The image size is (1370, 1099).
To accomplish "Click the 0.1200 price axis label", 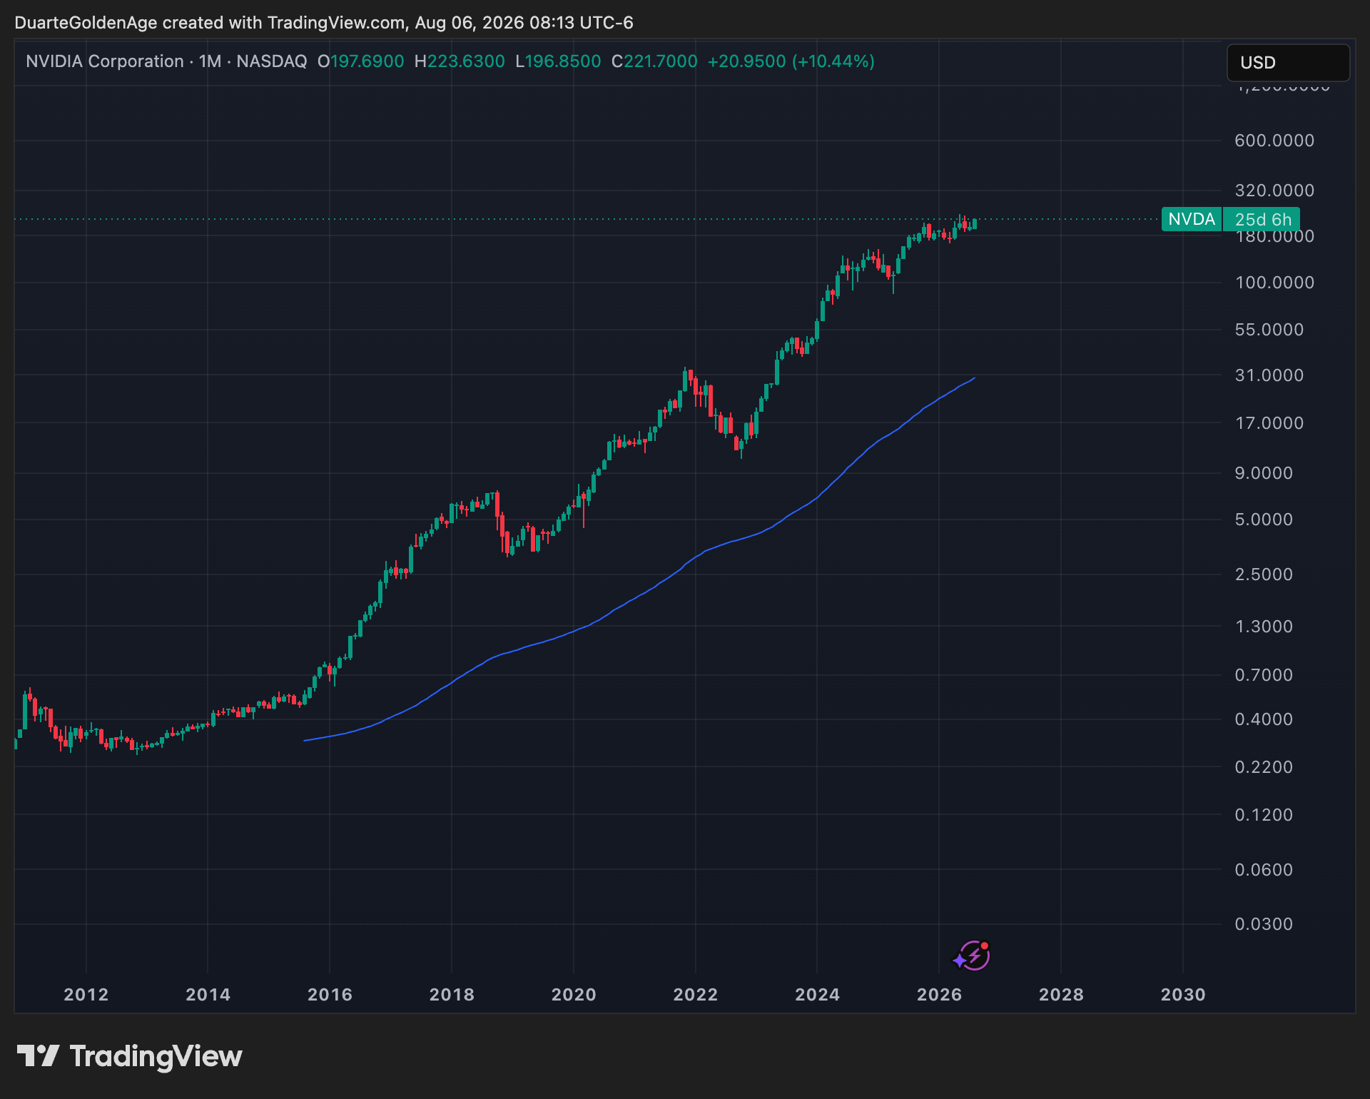I will tap(1264, 815).
